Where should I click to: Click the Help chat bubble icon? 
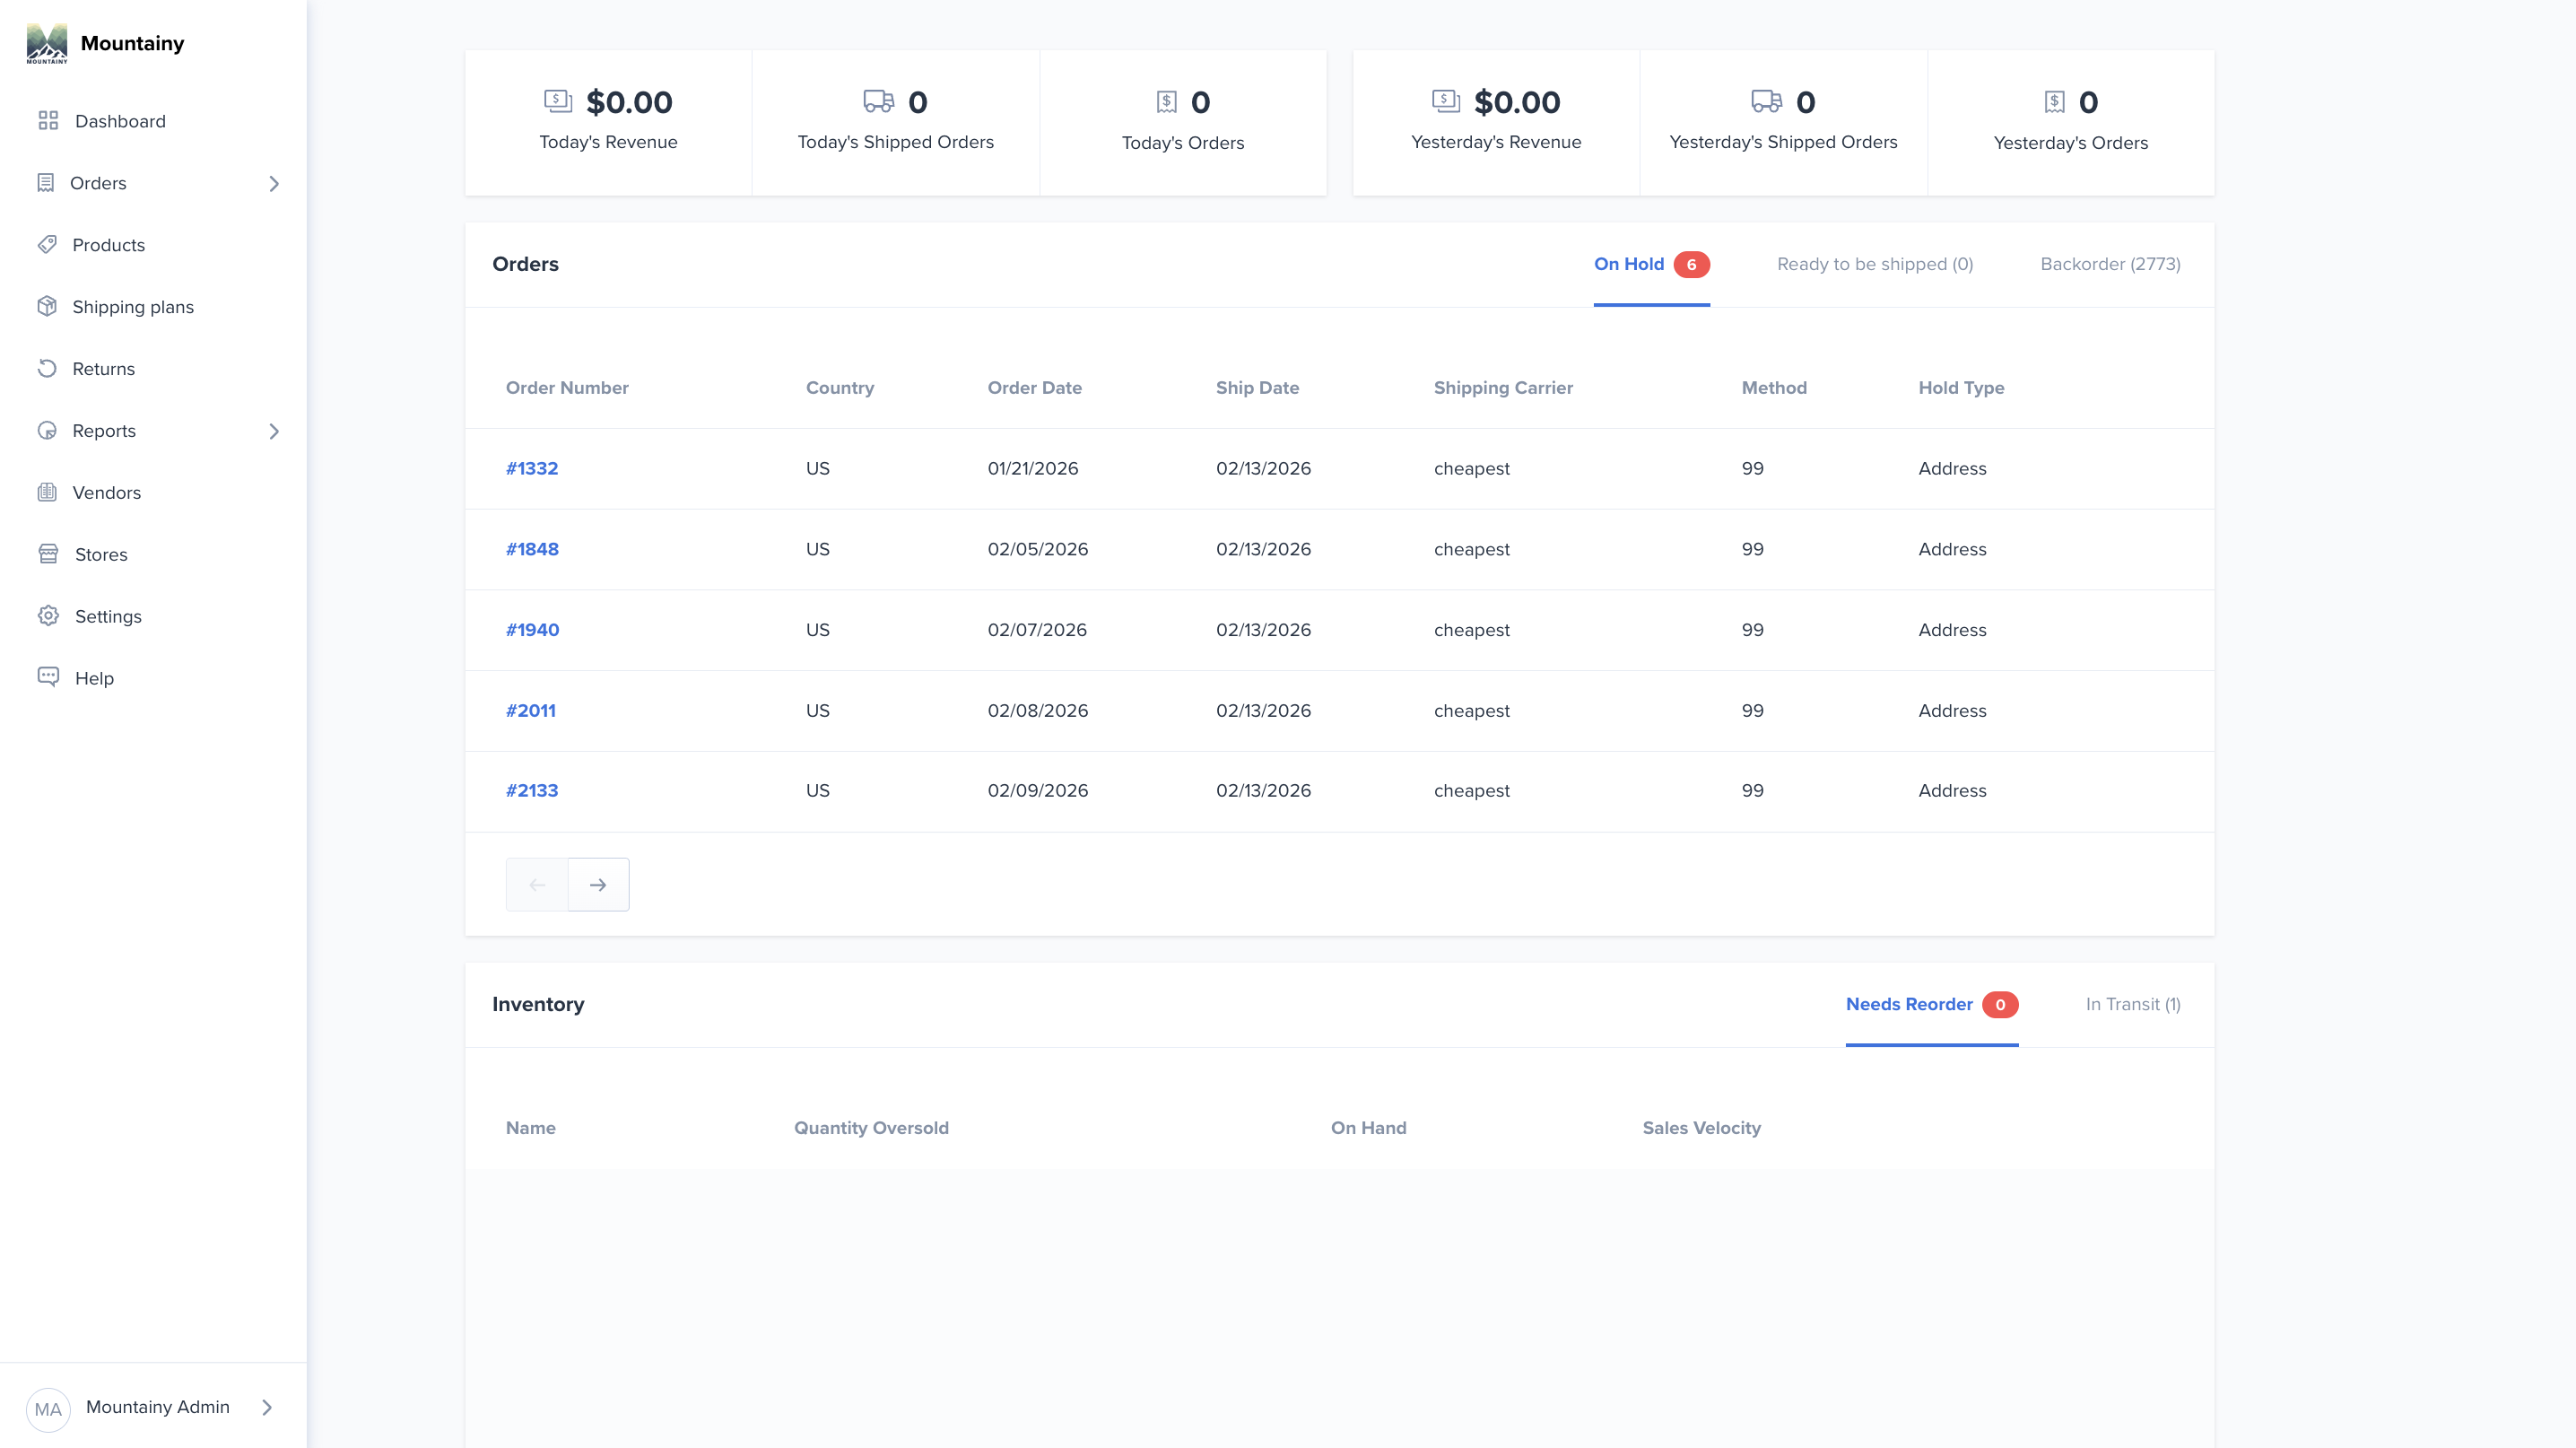click(x=48, y=677)
